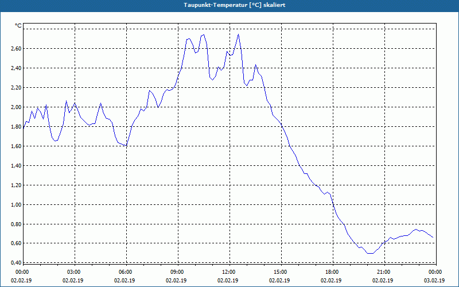
Task: Click the 02.02.19 date under 09:00
Action: (176, 281)
